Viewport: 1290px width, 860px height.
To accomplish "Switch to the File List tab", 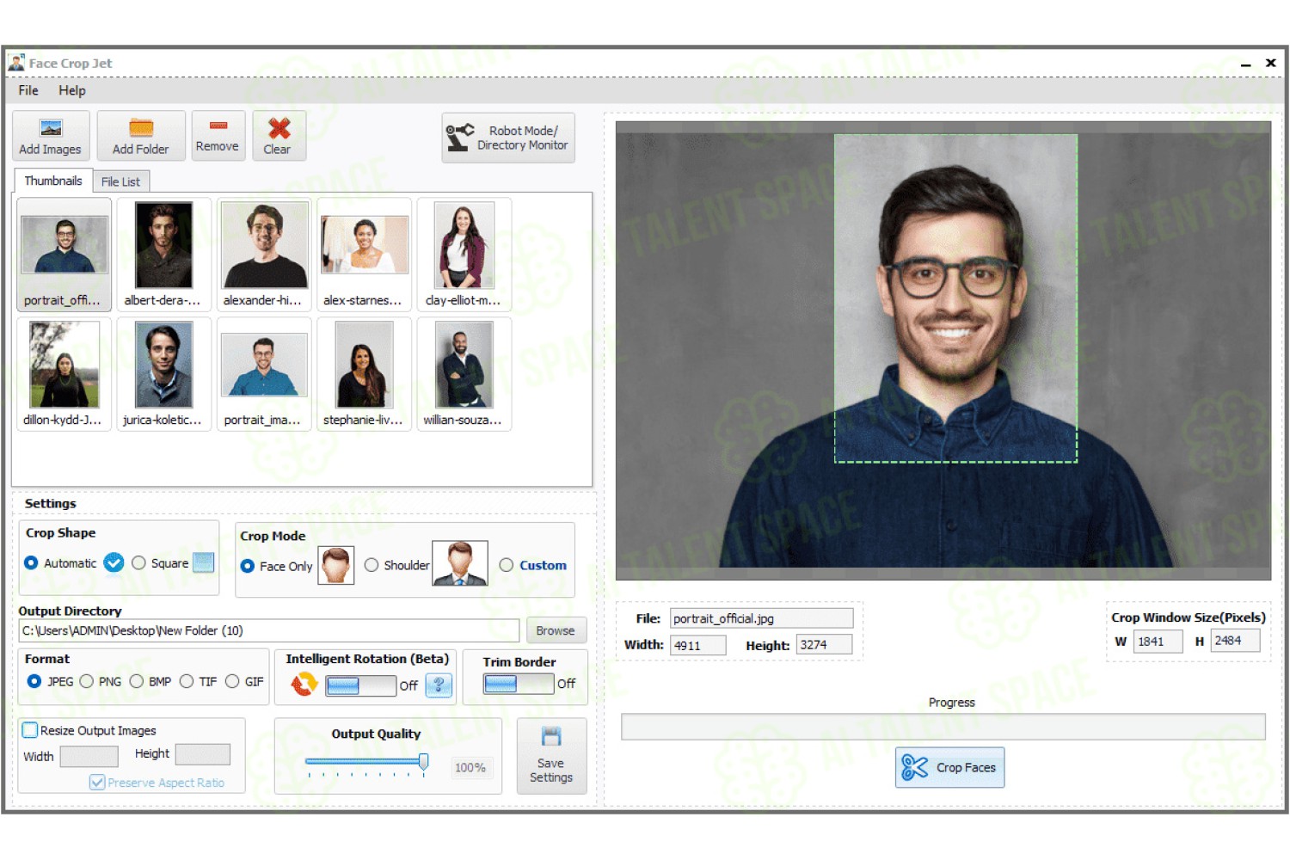I will [120, 181].
